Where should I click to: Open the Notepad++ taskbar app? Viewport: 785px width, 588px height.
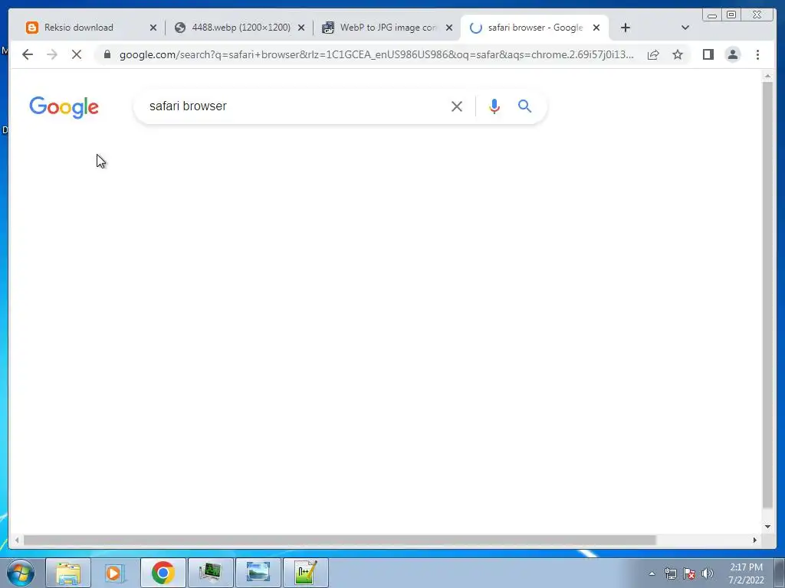(305, 573)
